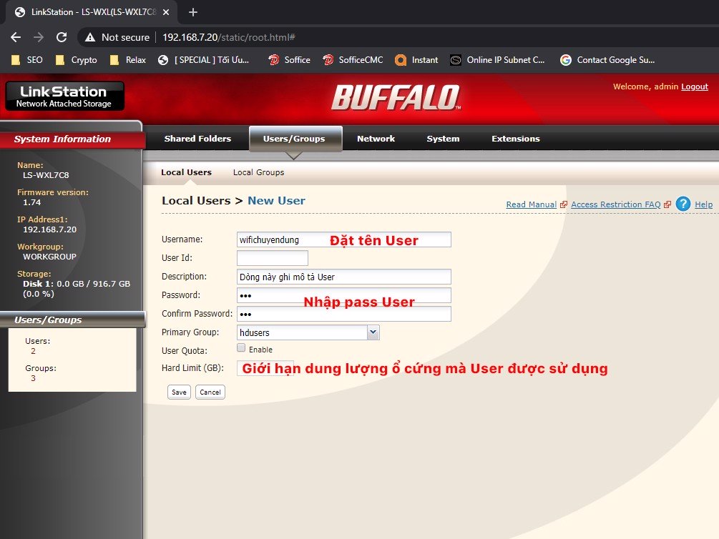Click the Username input field
Screen dimensions: 719x539
[x=344, y=239]
